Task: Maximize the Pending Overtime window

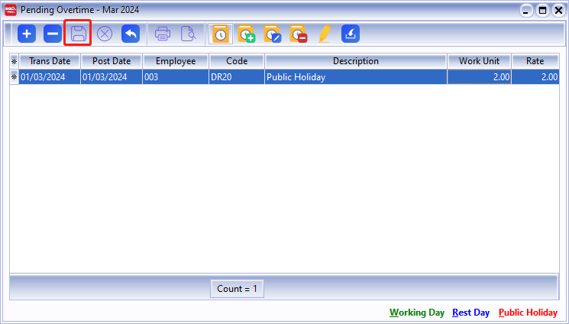Action: [x=542, y=11]
